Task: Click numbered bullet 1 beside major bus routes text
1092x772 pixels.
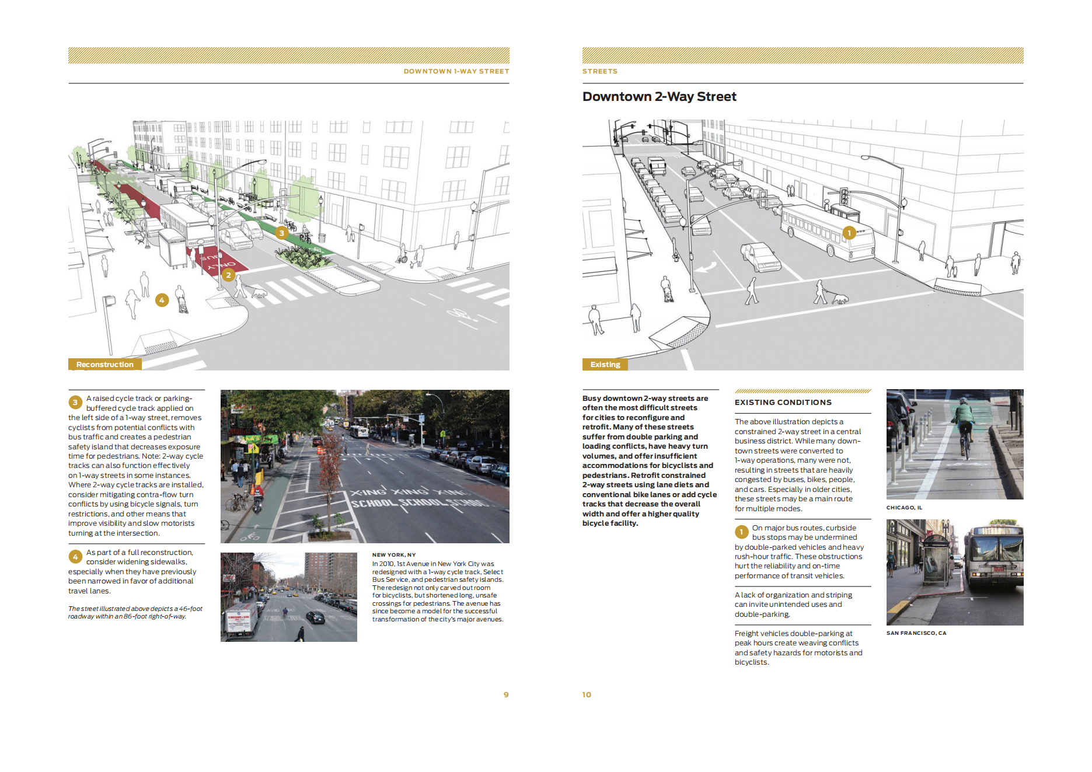Action: [x=741, y=532]
